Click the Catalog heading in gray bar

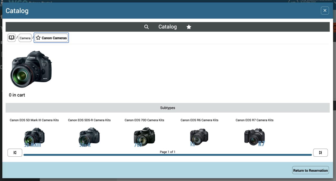pyautogui.click(x=167, y=27)
